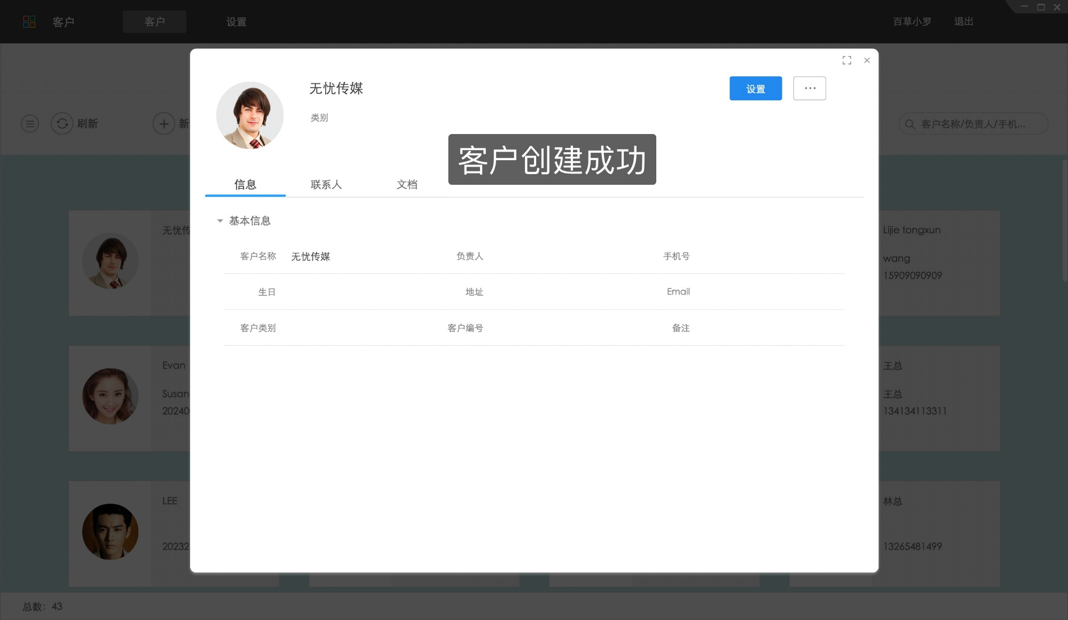Open the more options ellipsis in the dialog

pos(810,88)
